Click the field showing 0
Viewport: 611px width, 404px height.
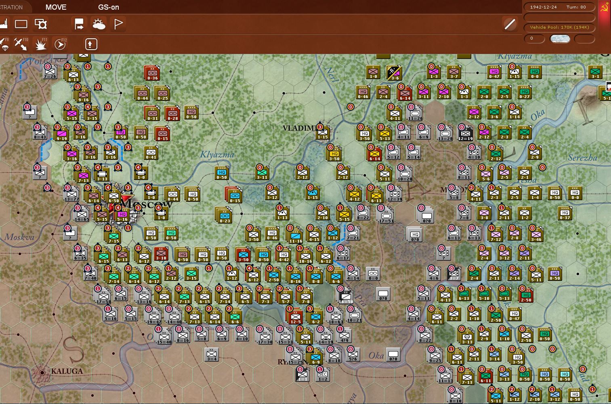(534, 38)
